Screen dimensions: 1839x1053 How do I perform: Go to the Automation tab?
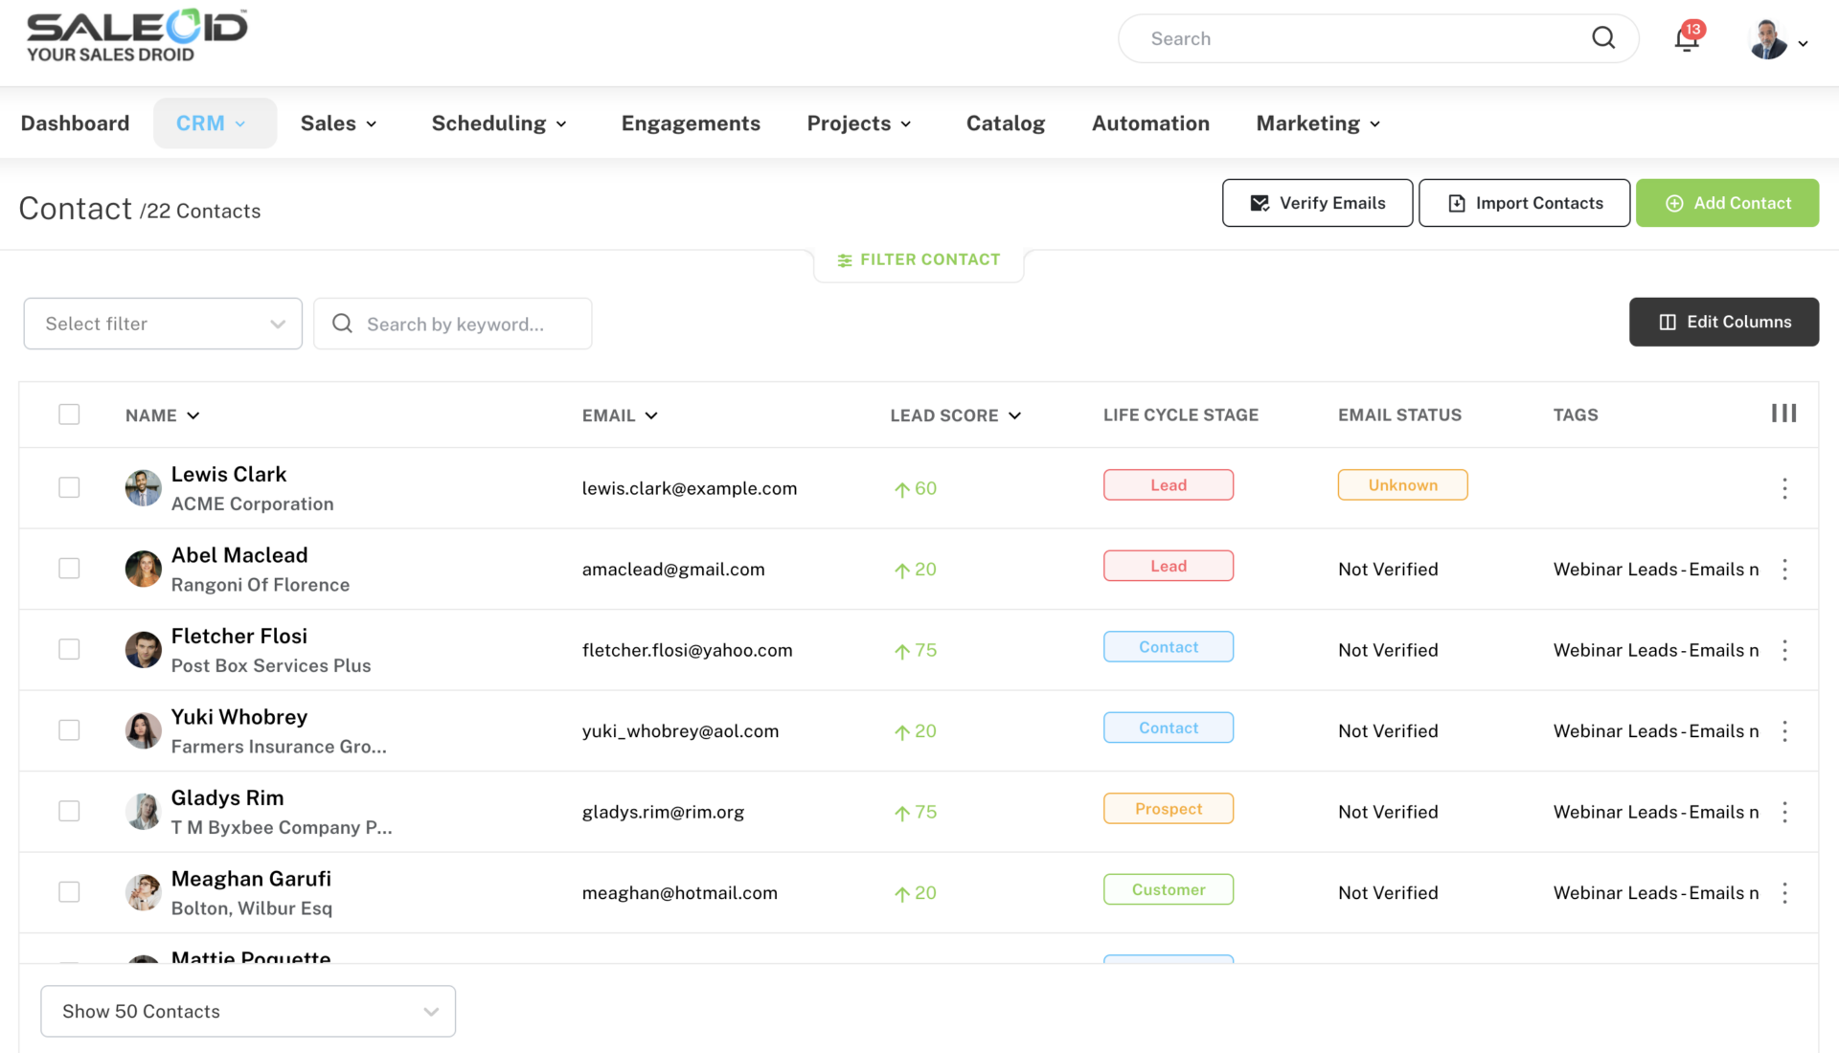tap(1150, 123)
